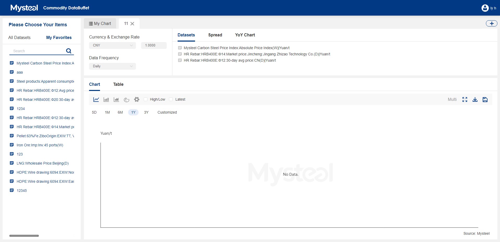
Task: Add a new chart tab with plus button
Action: tap(492, 23)
